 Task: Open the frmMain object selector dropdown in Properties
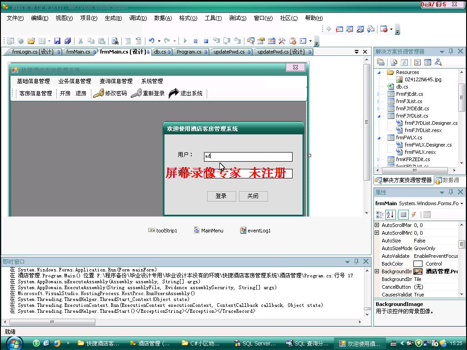pyautogui.click(x=462, y=203)
